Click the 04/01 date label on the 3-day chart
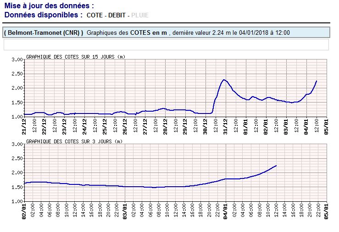This screenshot has width=339, height=232. [226, 210]
